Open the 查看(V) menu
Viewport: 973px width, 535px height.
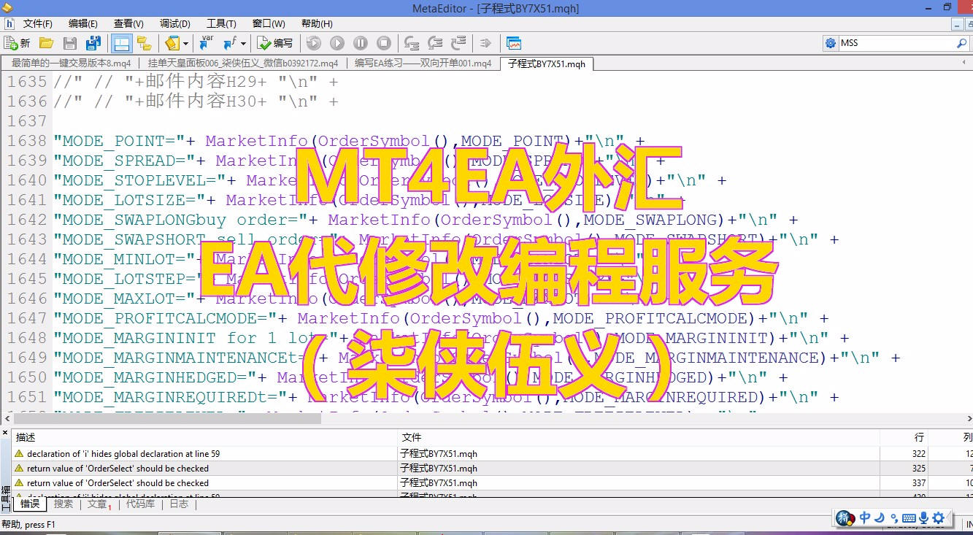click(x=129, y=24)
